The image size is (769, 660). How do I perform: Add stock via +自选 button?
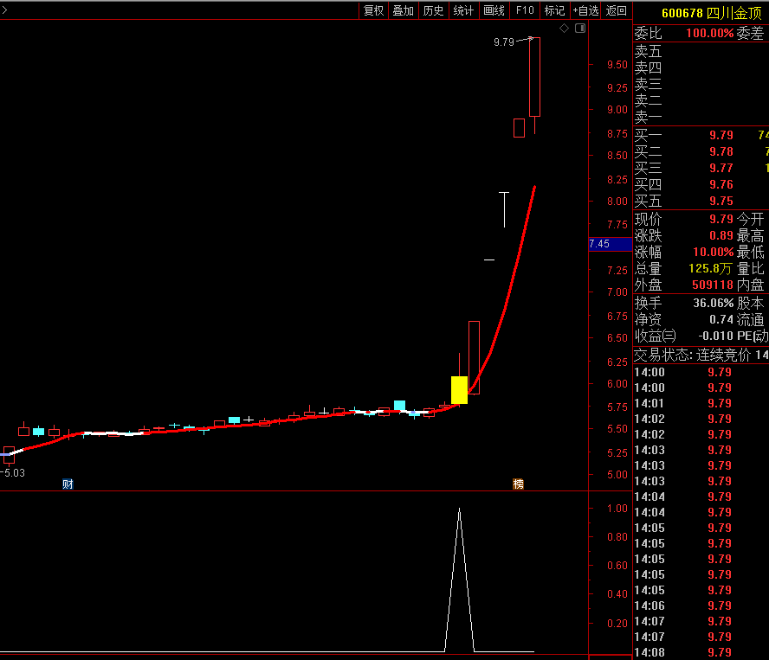[585, 10]
